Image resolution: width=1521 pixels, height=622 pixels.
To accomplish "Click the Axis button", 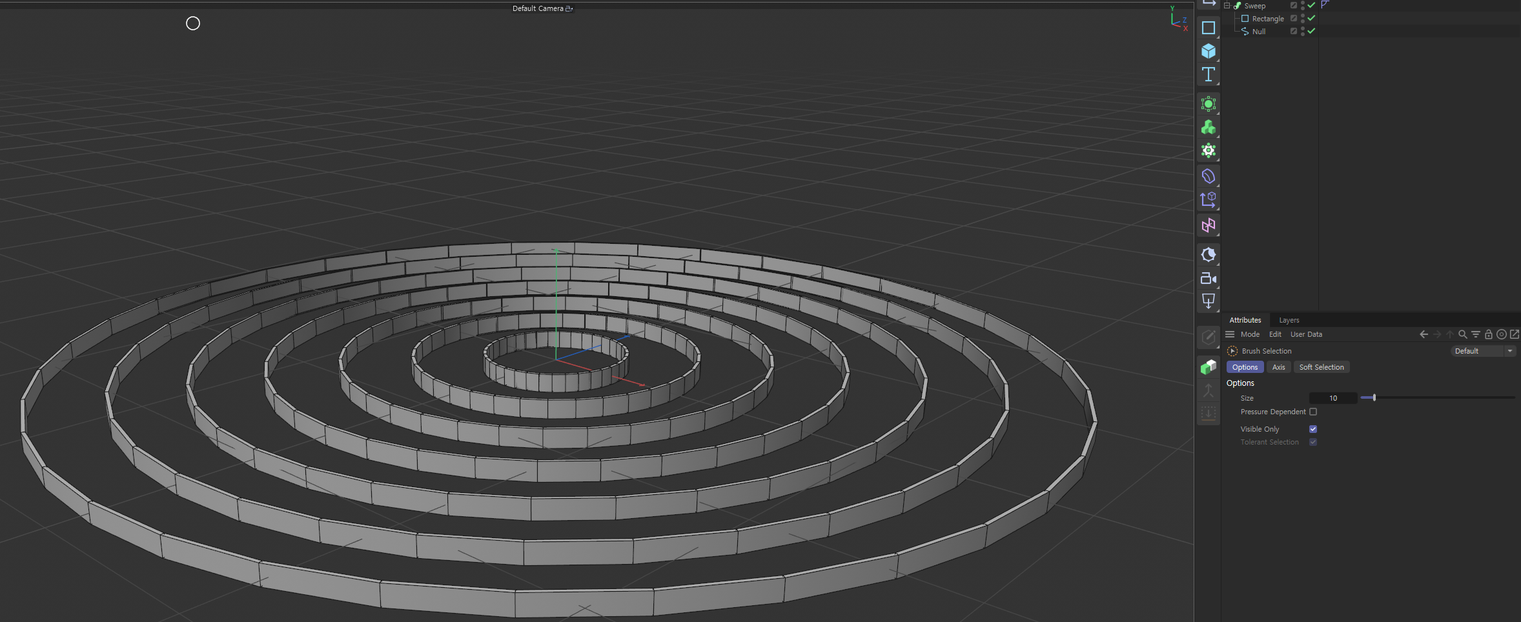I will 1278,367.
